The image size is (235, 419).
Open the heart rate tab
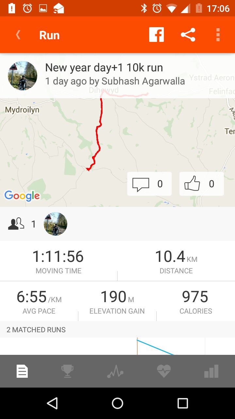click(x=164, y=371)
